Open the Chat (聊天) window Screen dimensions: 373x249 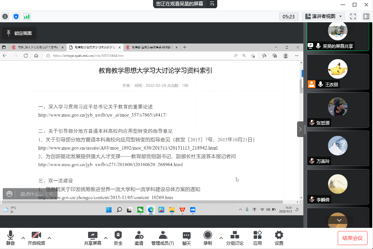(x=187, y=238)
